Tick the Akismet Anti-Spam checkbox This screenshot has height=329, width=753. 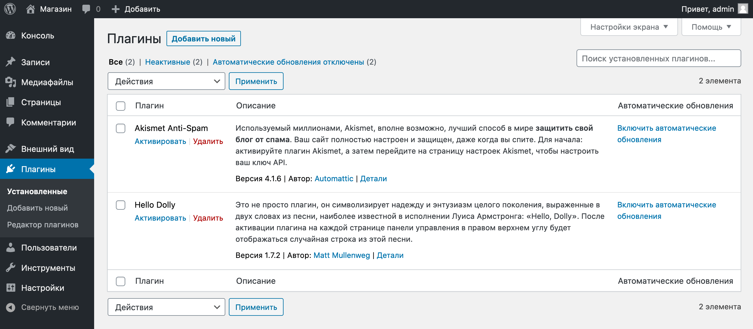121,128
